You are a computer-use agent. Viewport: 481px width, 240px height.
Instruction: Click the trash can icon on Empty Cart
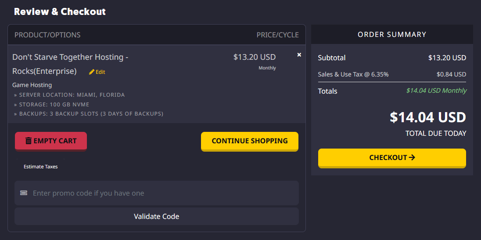tap(29, 141)
